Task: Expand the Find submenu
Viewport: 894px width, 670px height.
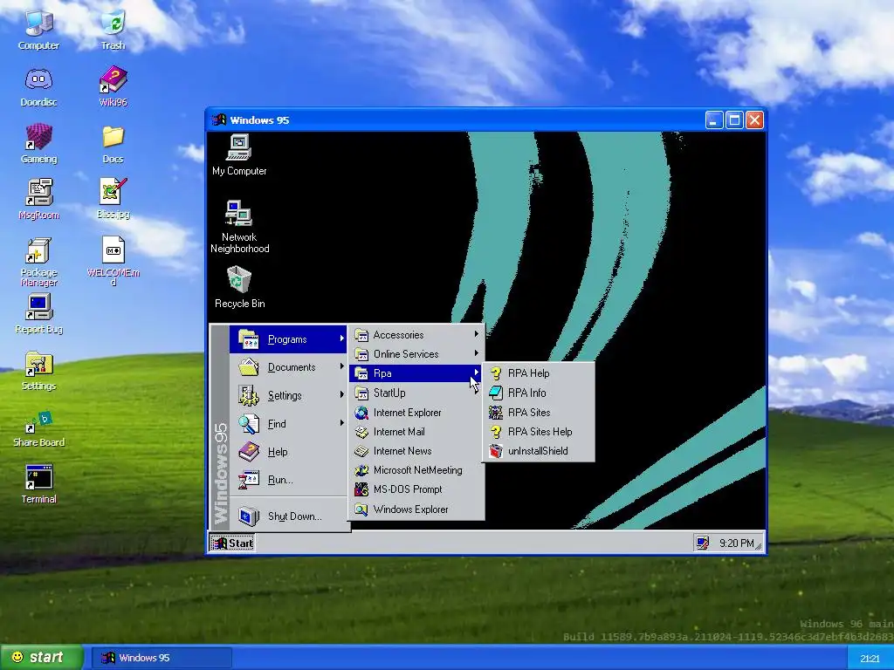Action: click(x=288, y=423)
